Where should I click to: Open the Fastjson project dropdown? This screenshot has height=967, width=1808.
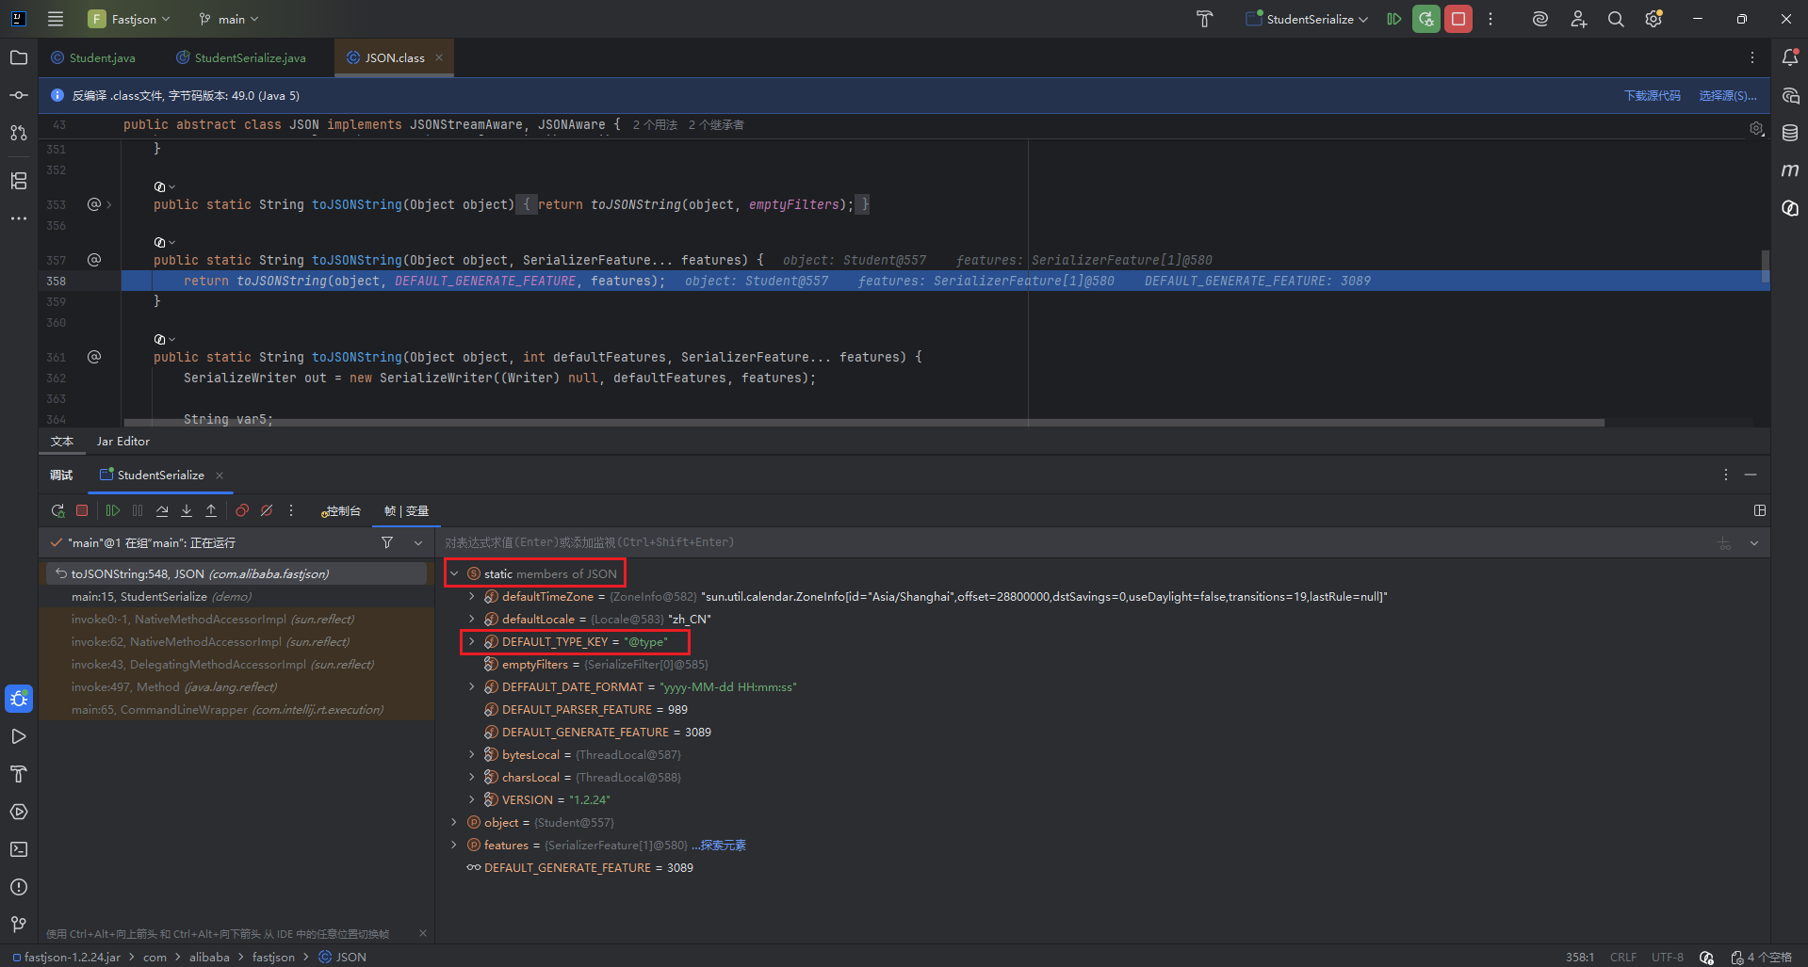(x=129, y=19)
